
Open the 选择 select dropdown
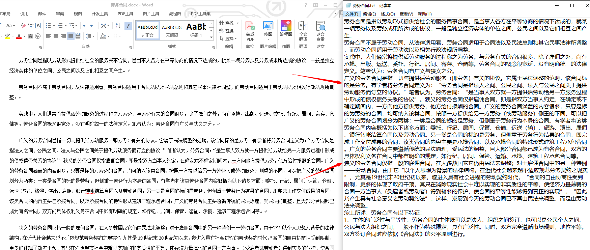point(228,38)
